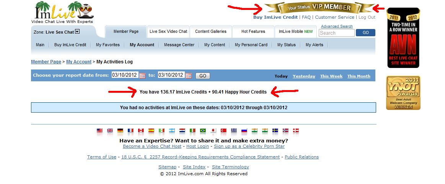Screen dimensions: 445x184
Task: Select the Netherlands flag language
Action: (x=182, y=131)
